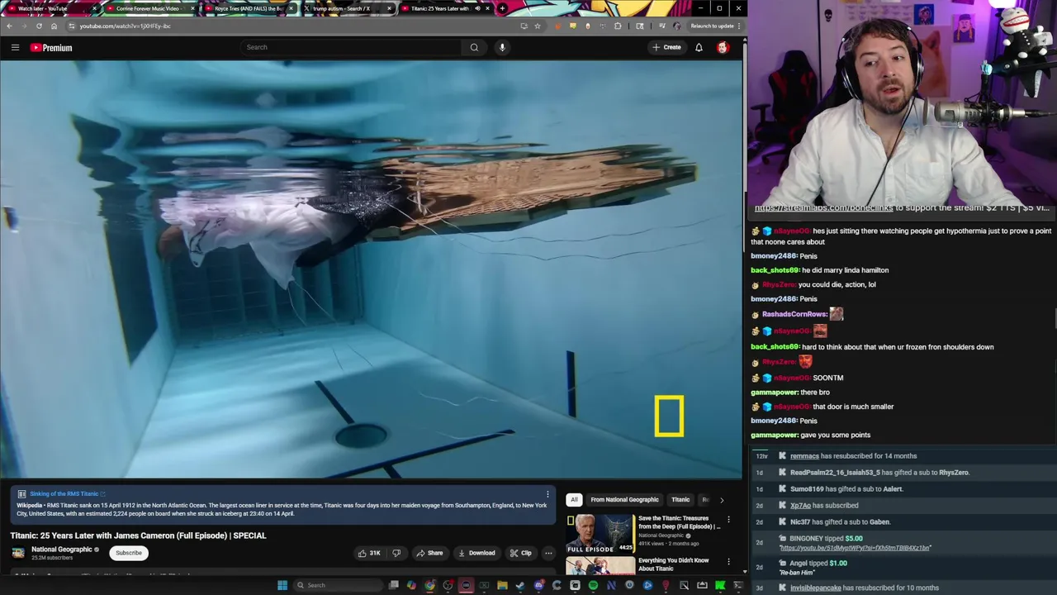Open the browser extensions puzzle icon

pyautogui.click(x=618, y=26)
